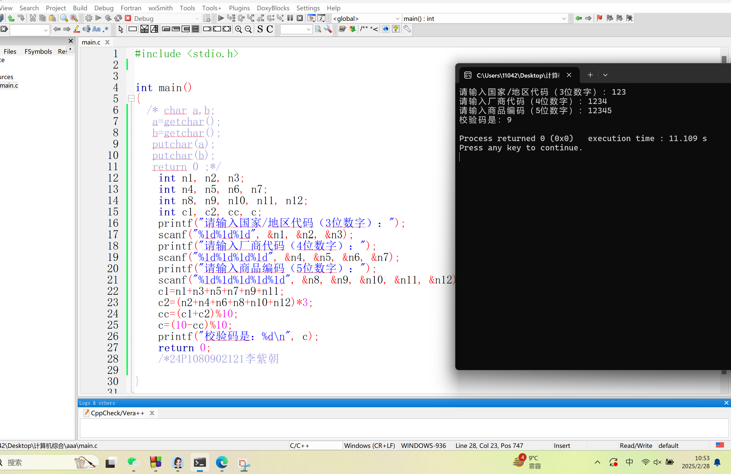Click the Run to cursor icon

pyautogui.click(x=231, y=18)
